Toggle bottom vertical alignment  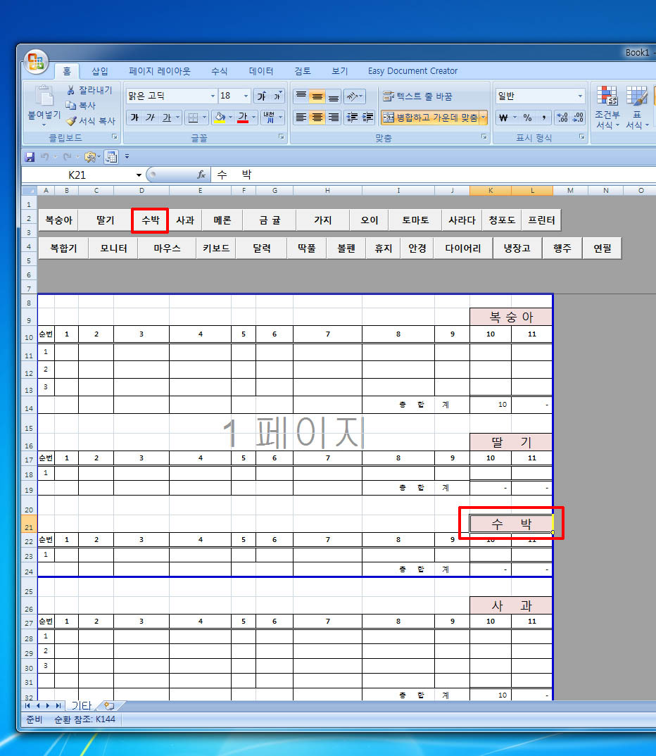coord(333,96)
